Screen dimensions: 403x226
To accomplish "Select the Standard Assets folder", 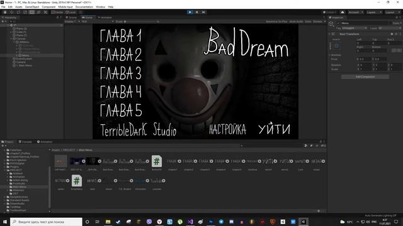I will click(x=20, y=200).
